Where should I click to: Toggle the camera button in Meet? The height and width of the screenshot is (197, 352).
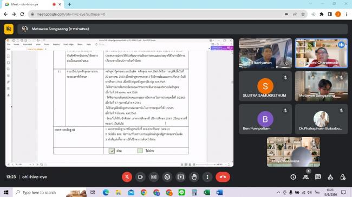(140, 177)
